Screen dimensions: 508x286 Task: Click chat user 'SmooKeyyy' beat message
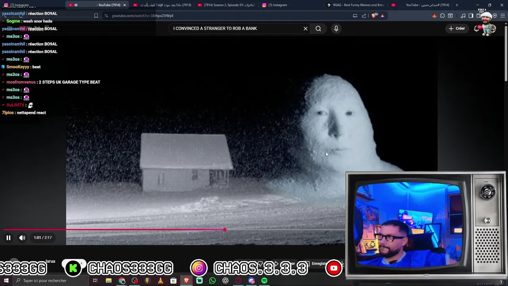(23, 67)
